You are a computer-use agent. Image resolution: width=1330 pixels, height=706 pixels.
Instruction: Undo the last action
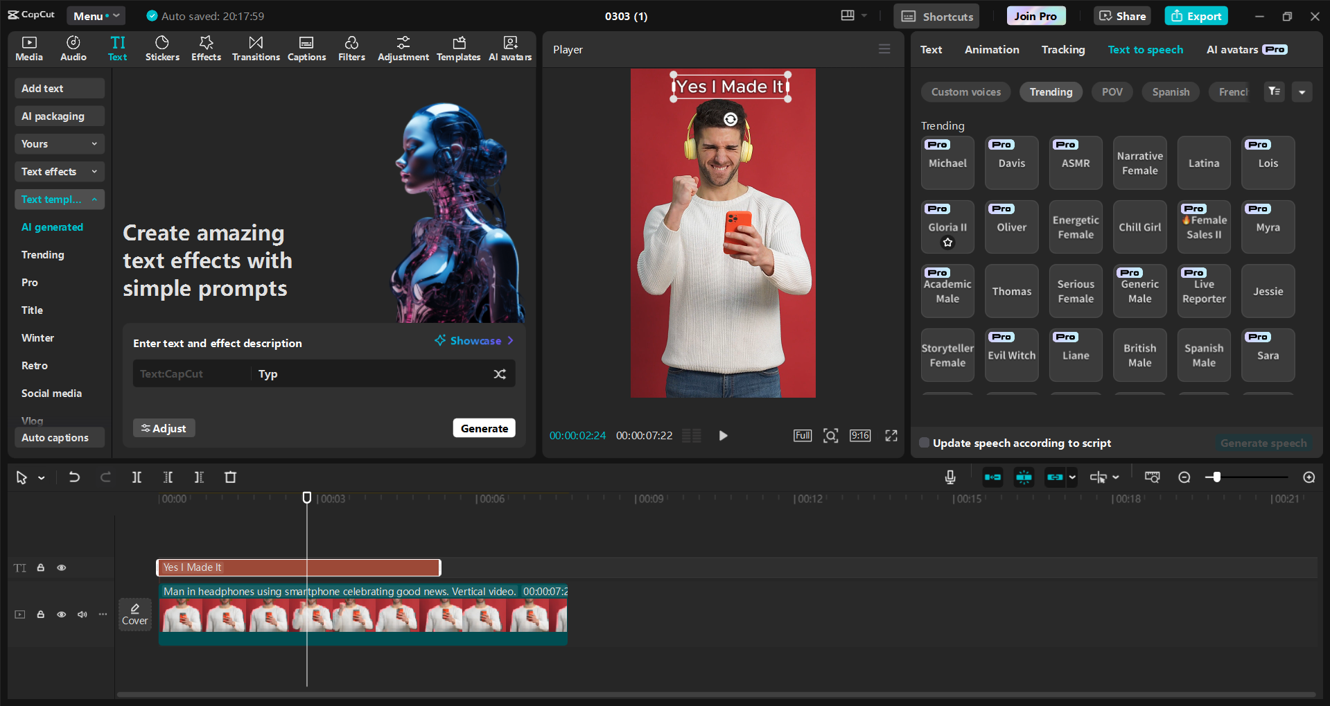click(x=74, y=477)
